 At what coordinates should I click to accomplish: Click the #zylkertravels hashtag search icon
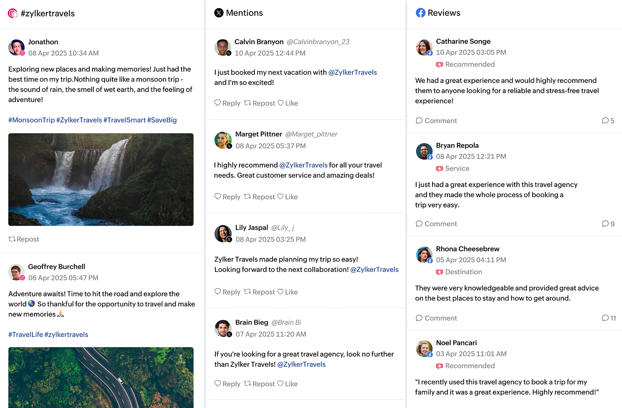[13, 14]
